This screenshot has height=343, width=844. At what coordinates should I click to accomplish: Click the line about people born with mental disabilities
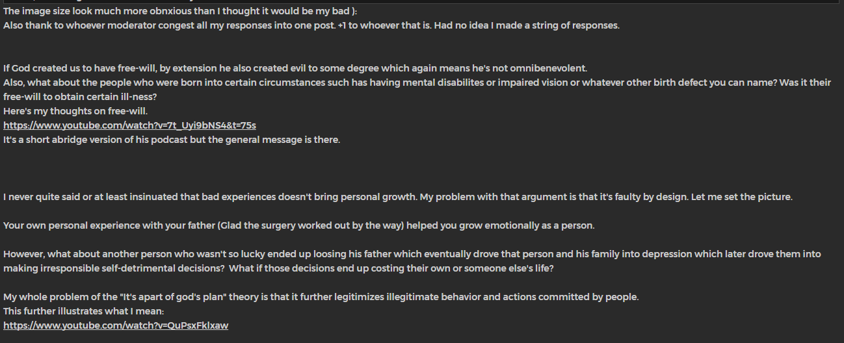pos(416,83)
